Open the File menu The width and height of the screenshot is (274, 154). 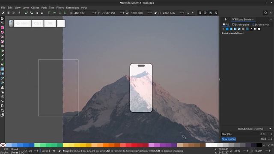click(3, 8)
